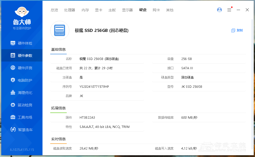Click the transfer rate 600 MB/秒
The height and width of the screenshot is (157, 255).
pyautogui.click(x=189, y=118)
